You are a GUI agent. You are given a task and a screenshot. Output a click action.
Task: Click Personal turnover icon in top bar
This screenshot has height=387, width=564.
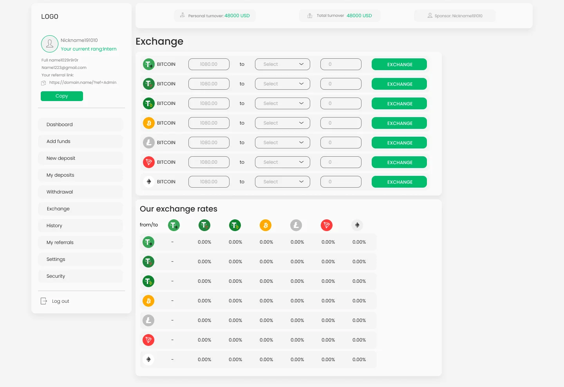pos(182,16)
